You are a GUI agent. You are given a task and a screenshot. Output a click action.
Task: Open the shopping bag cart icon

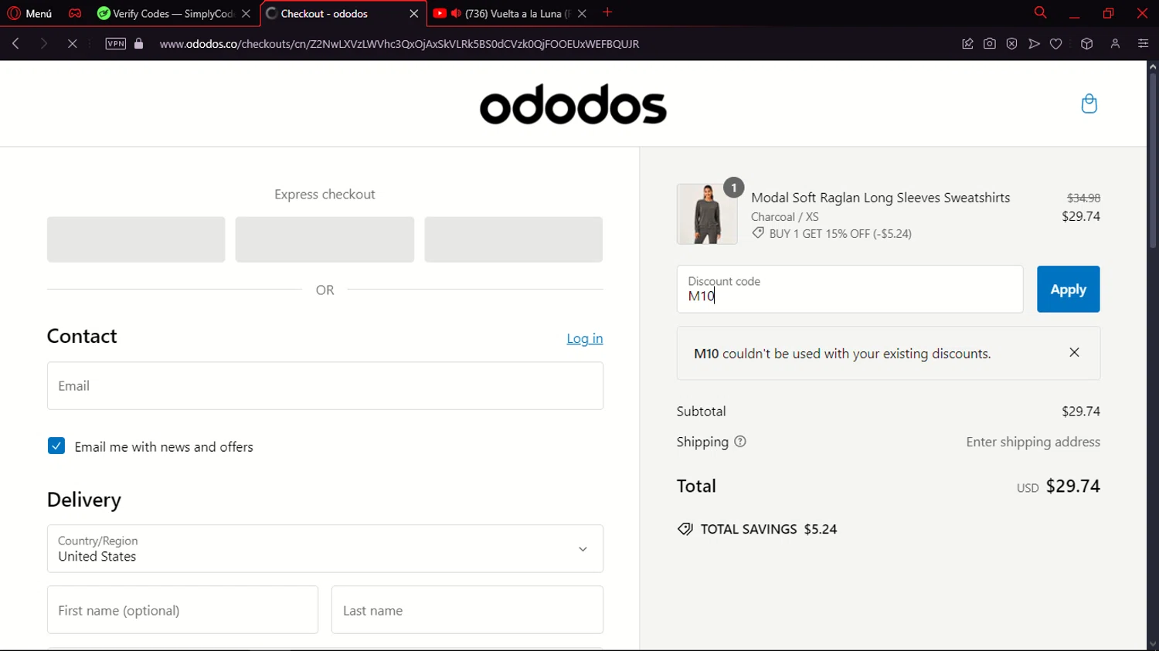coord(1089,103)
